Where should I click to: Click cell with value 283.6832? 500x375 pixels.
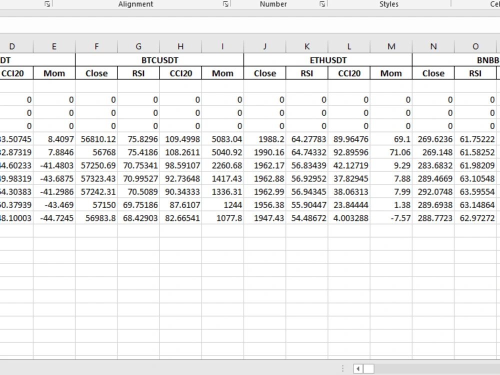coord(433,165)
